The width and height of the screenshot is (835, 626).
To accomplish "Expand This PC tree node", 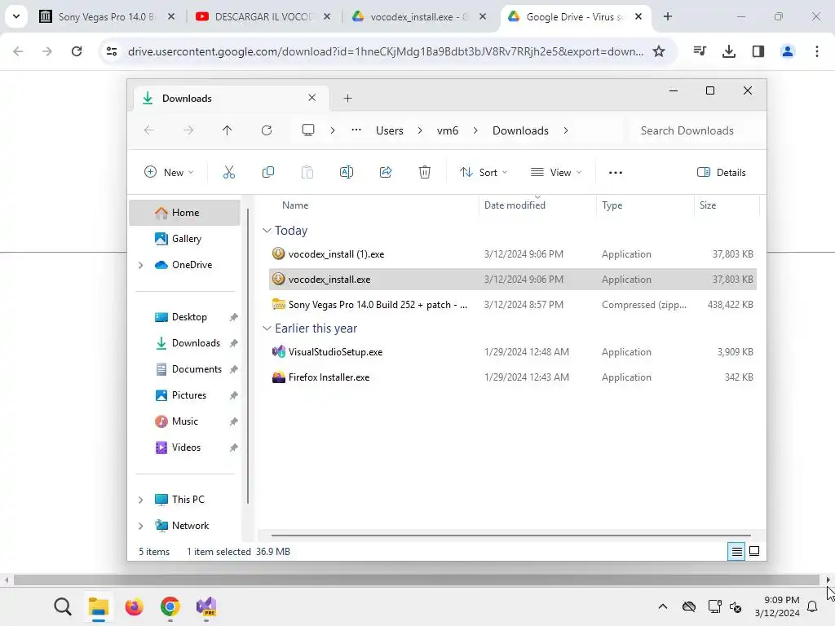I will (x=140, y=500).
